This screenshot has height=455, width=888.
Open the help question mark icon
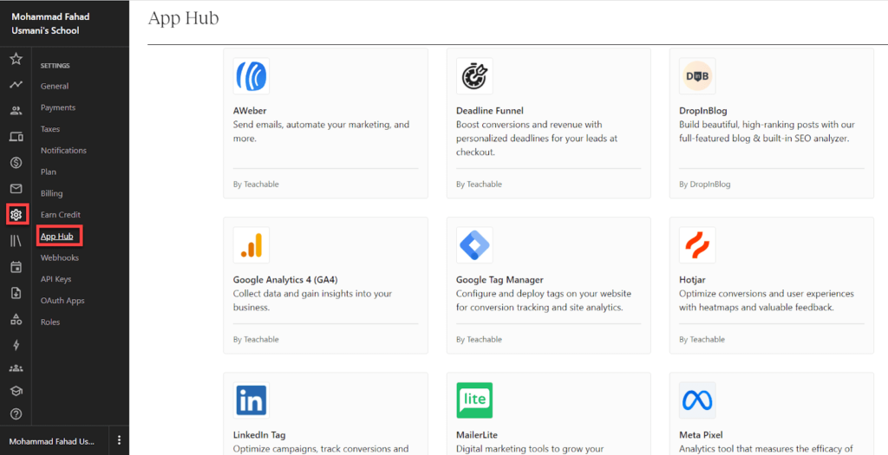[x=16, y=414]
